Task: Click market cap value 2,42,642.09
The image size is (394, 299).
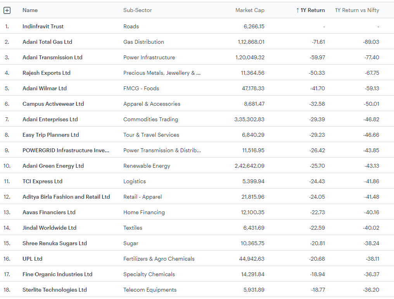Action: coord(249,166)
